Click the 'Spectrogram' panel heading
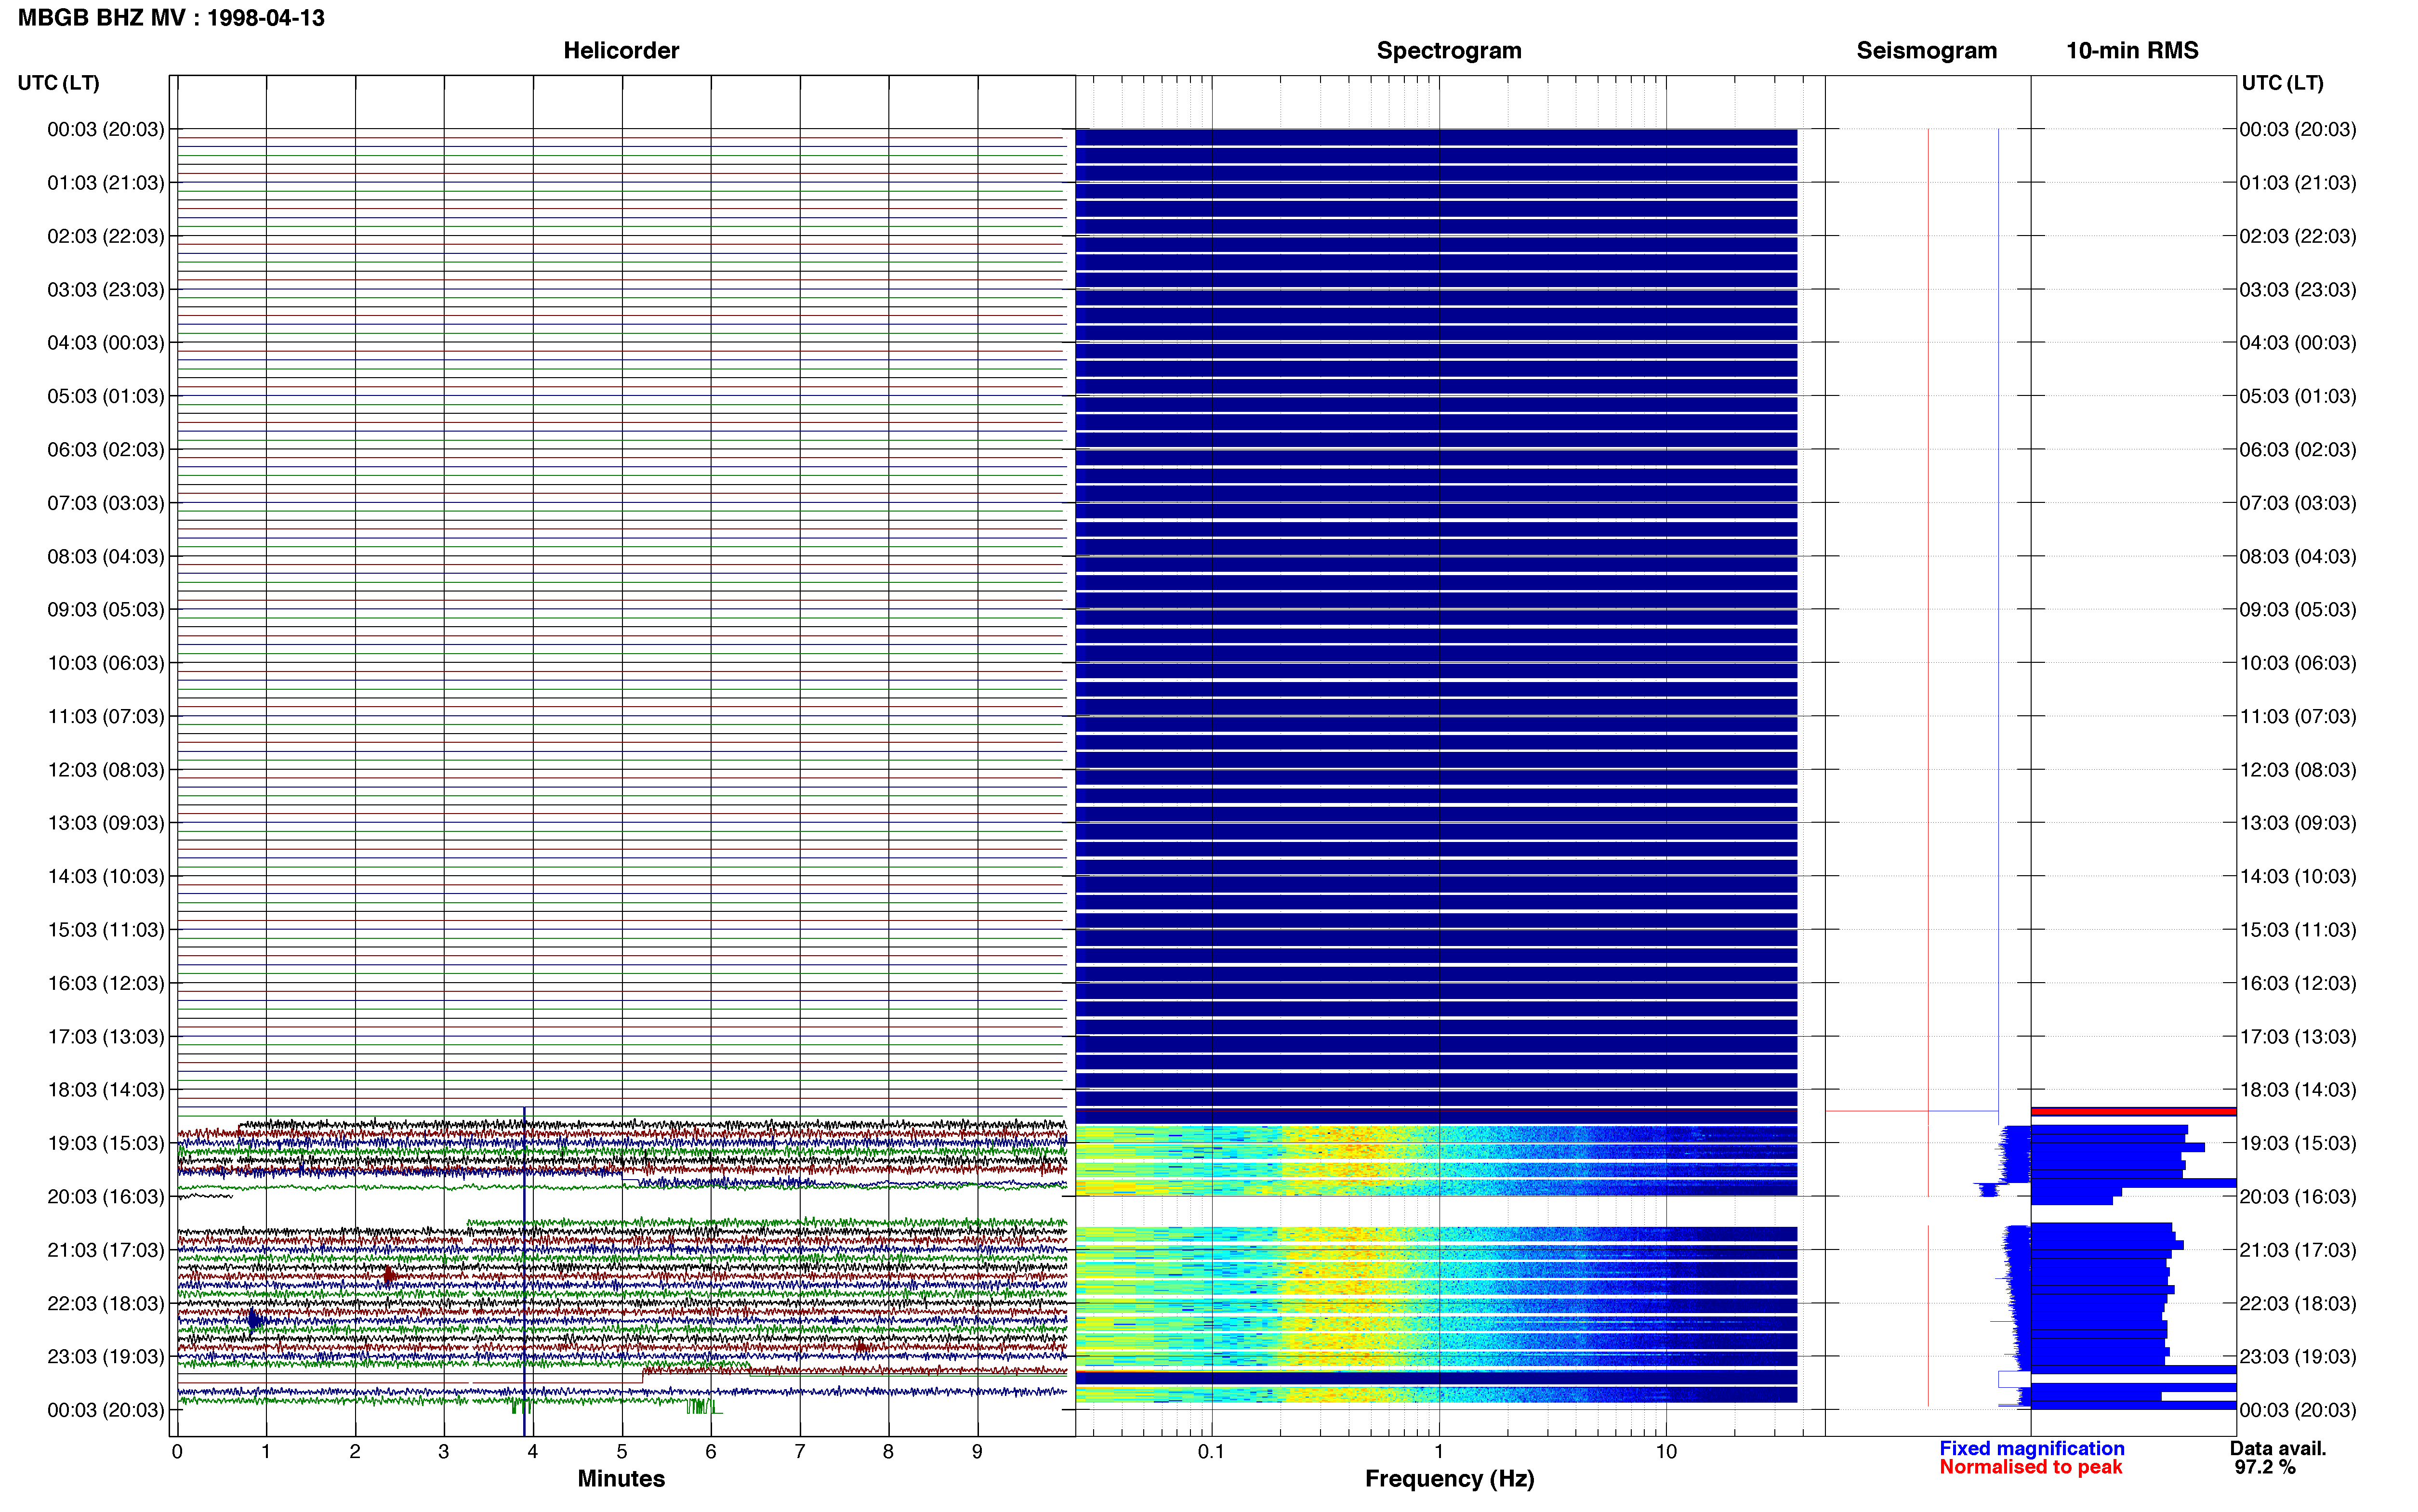Viewport: 2418px width, 1512px height. click(1449, 50)
